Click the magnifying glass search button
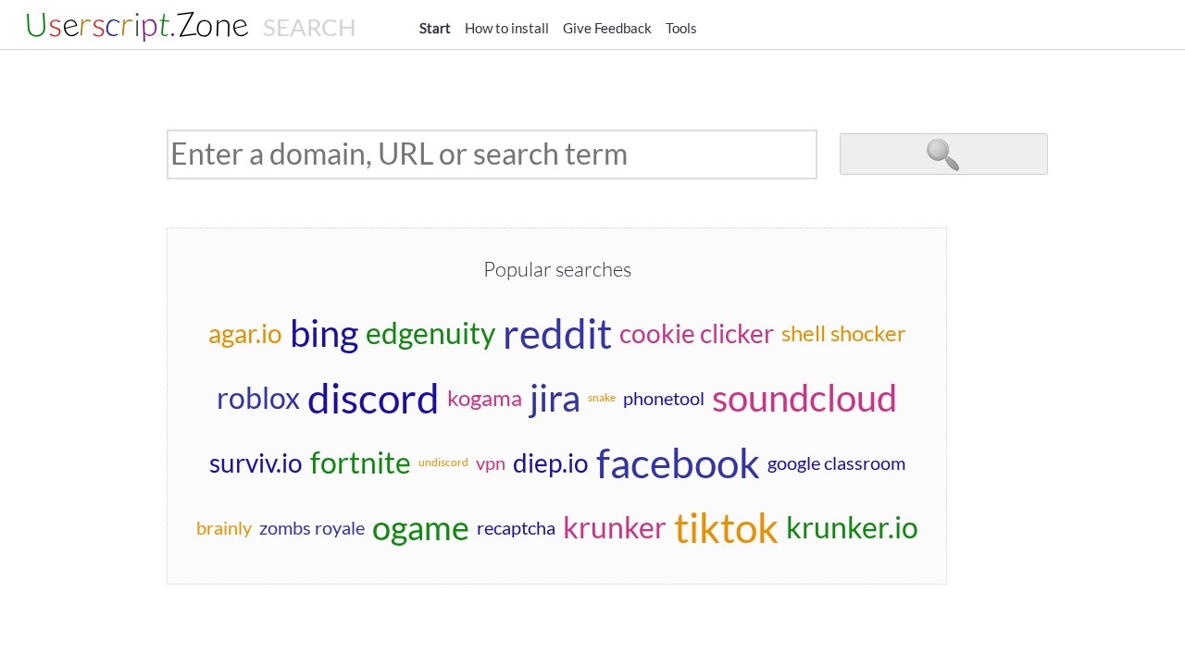Screen dimensions: 1185x666 pos(943,154)
